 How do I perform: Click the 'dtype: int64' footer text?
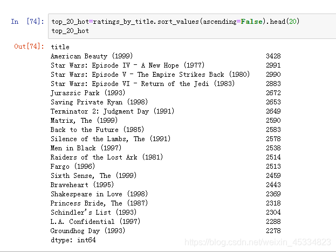tap(73, 240)
